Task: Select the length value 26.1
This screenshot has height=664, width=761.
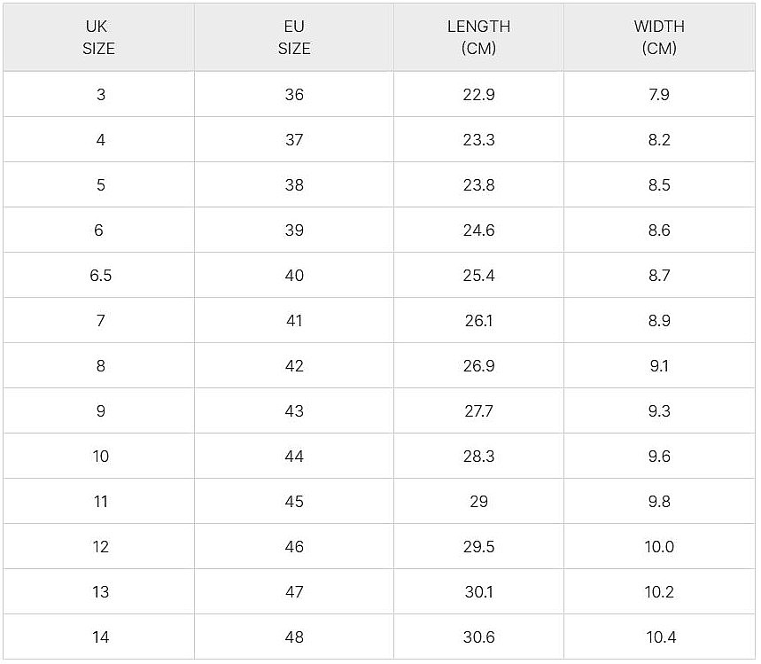Action: coord(478,321)
